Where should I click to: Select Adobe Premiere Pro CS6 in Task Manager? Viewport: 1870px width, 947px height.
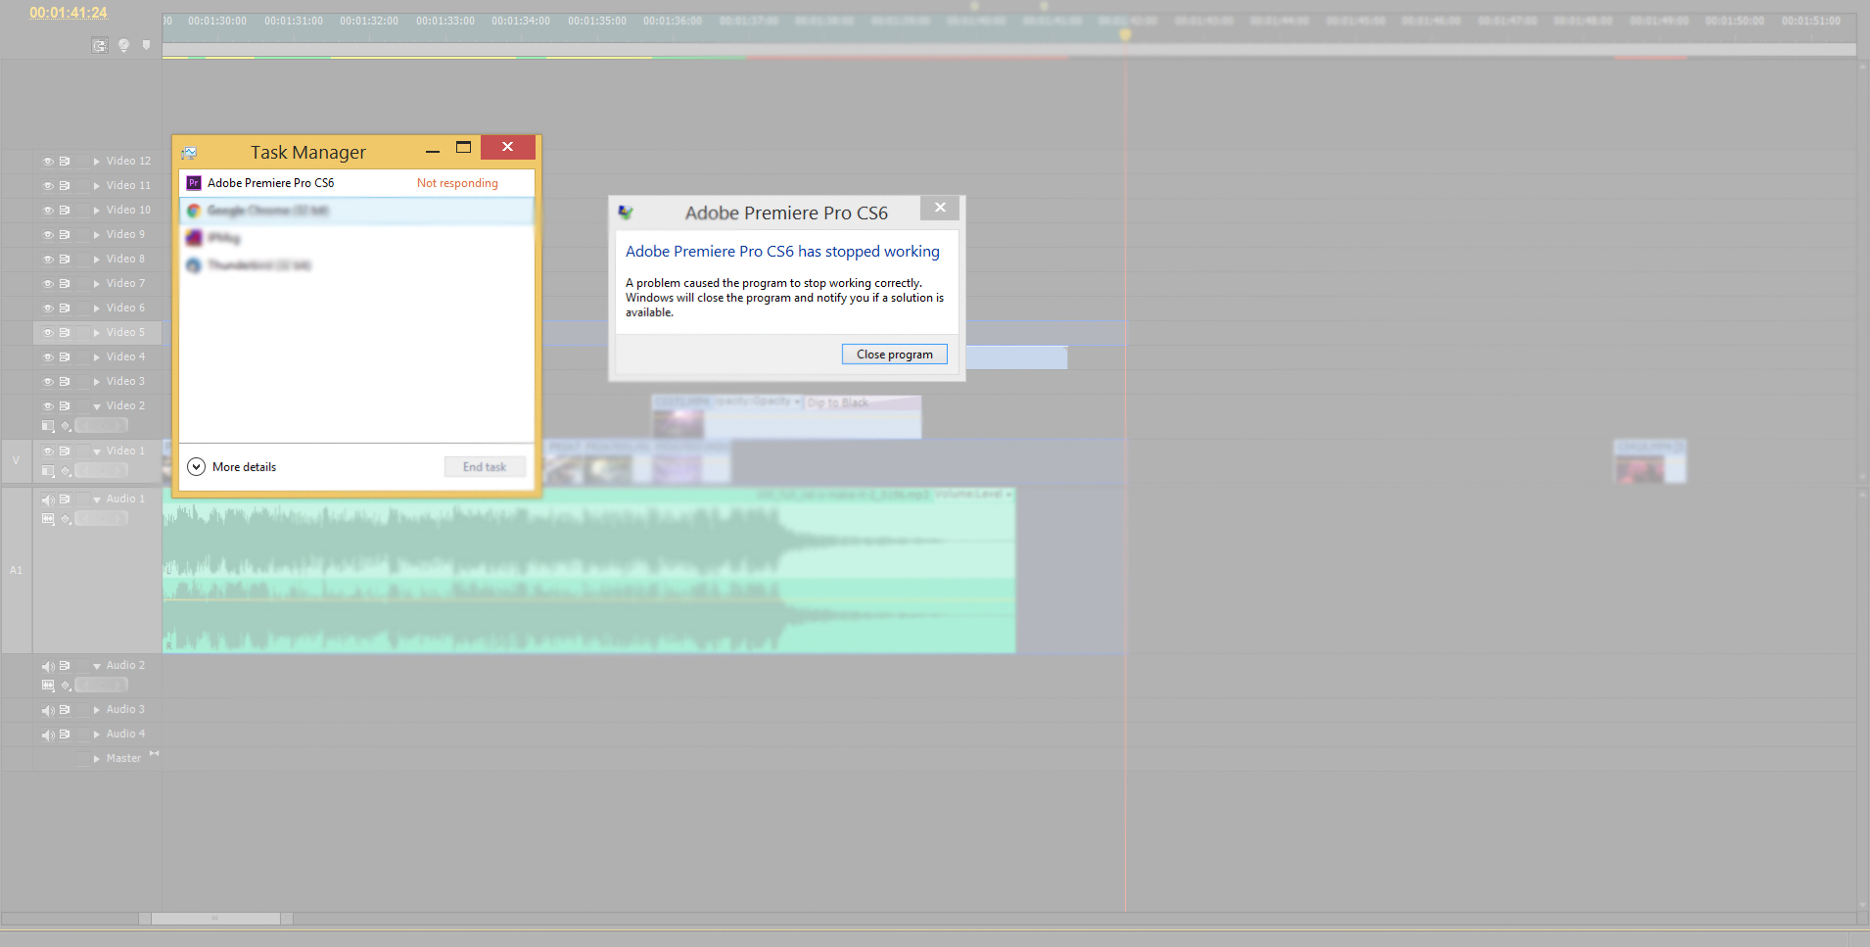click(356, 183)
